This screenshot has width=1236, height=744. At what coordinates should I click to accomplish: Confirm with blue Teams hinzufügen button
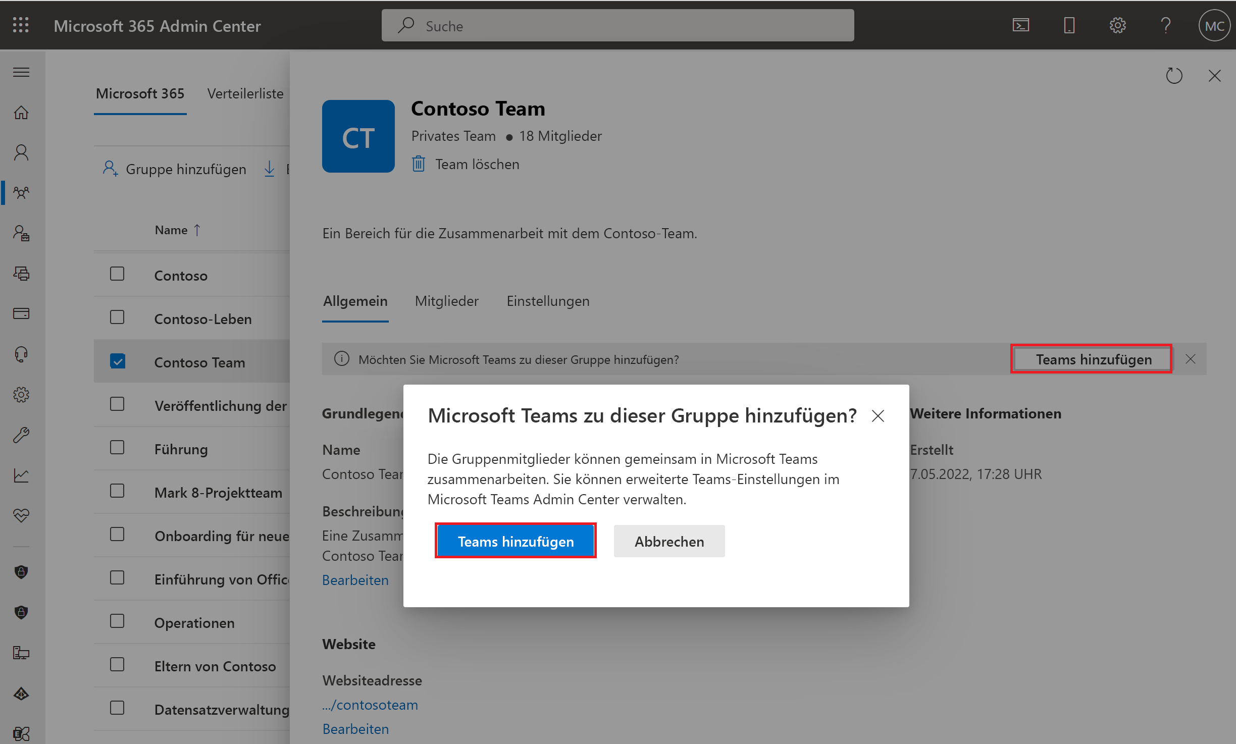pyautogui.click(x=516, y=541)
